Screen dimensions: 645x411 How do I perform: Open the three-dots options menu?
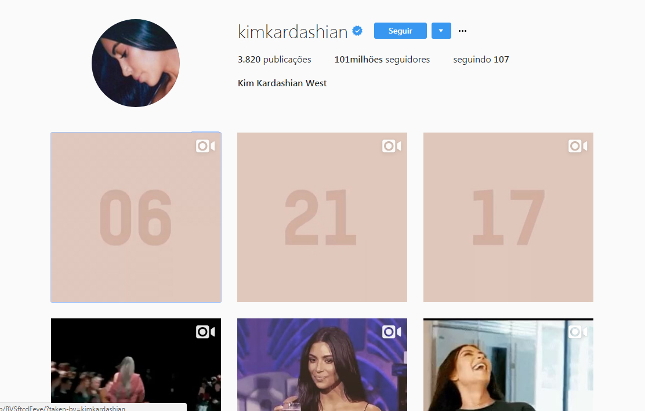tap(462, 31)
